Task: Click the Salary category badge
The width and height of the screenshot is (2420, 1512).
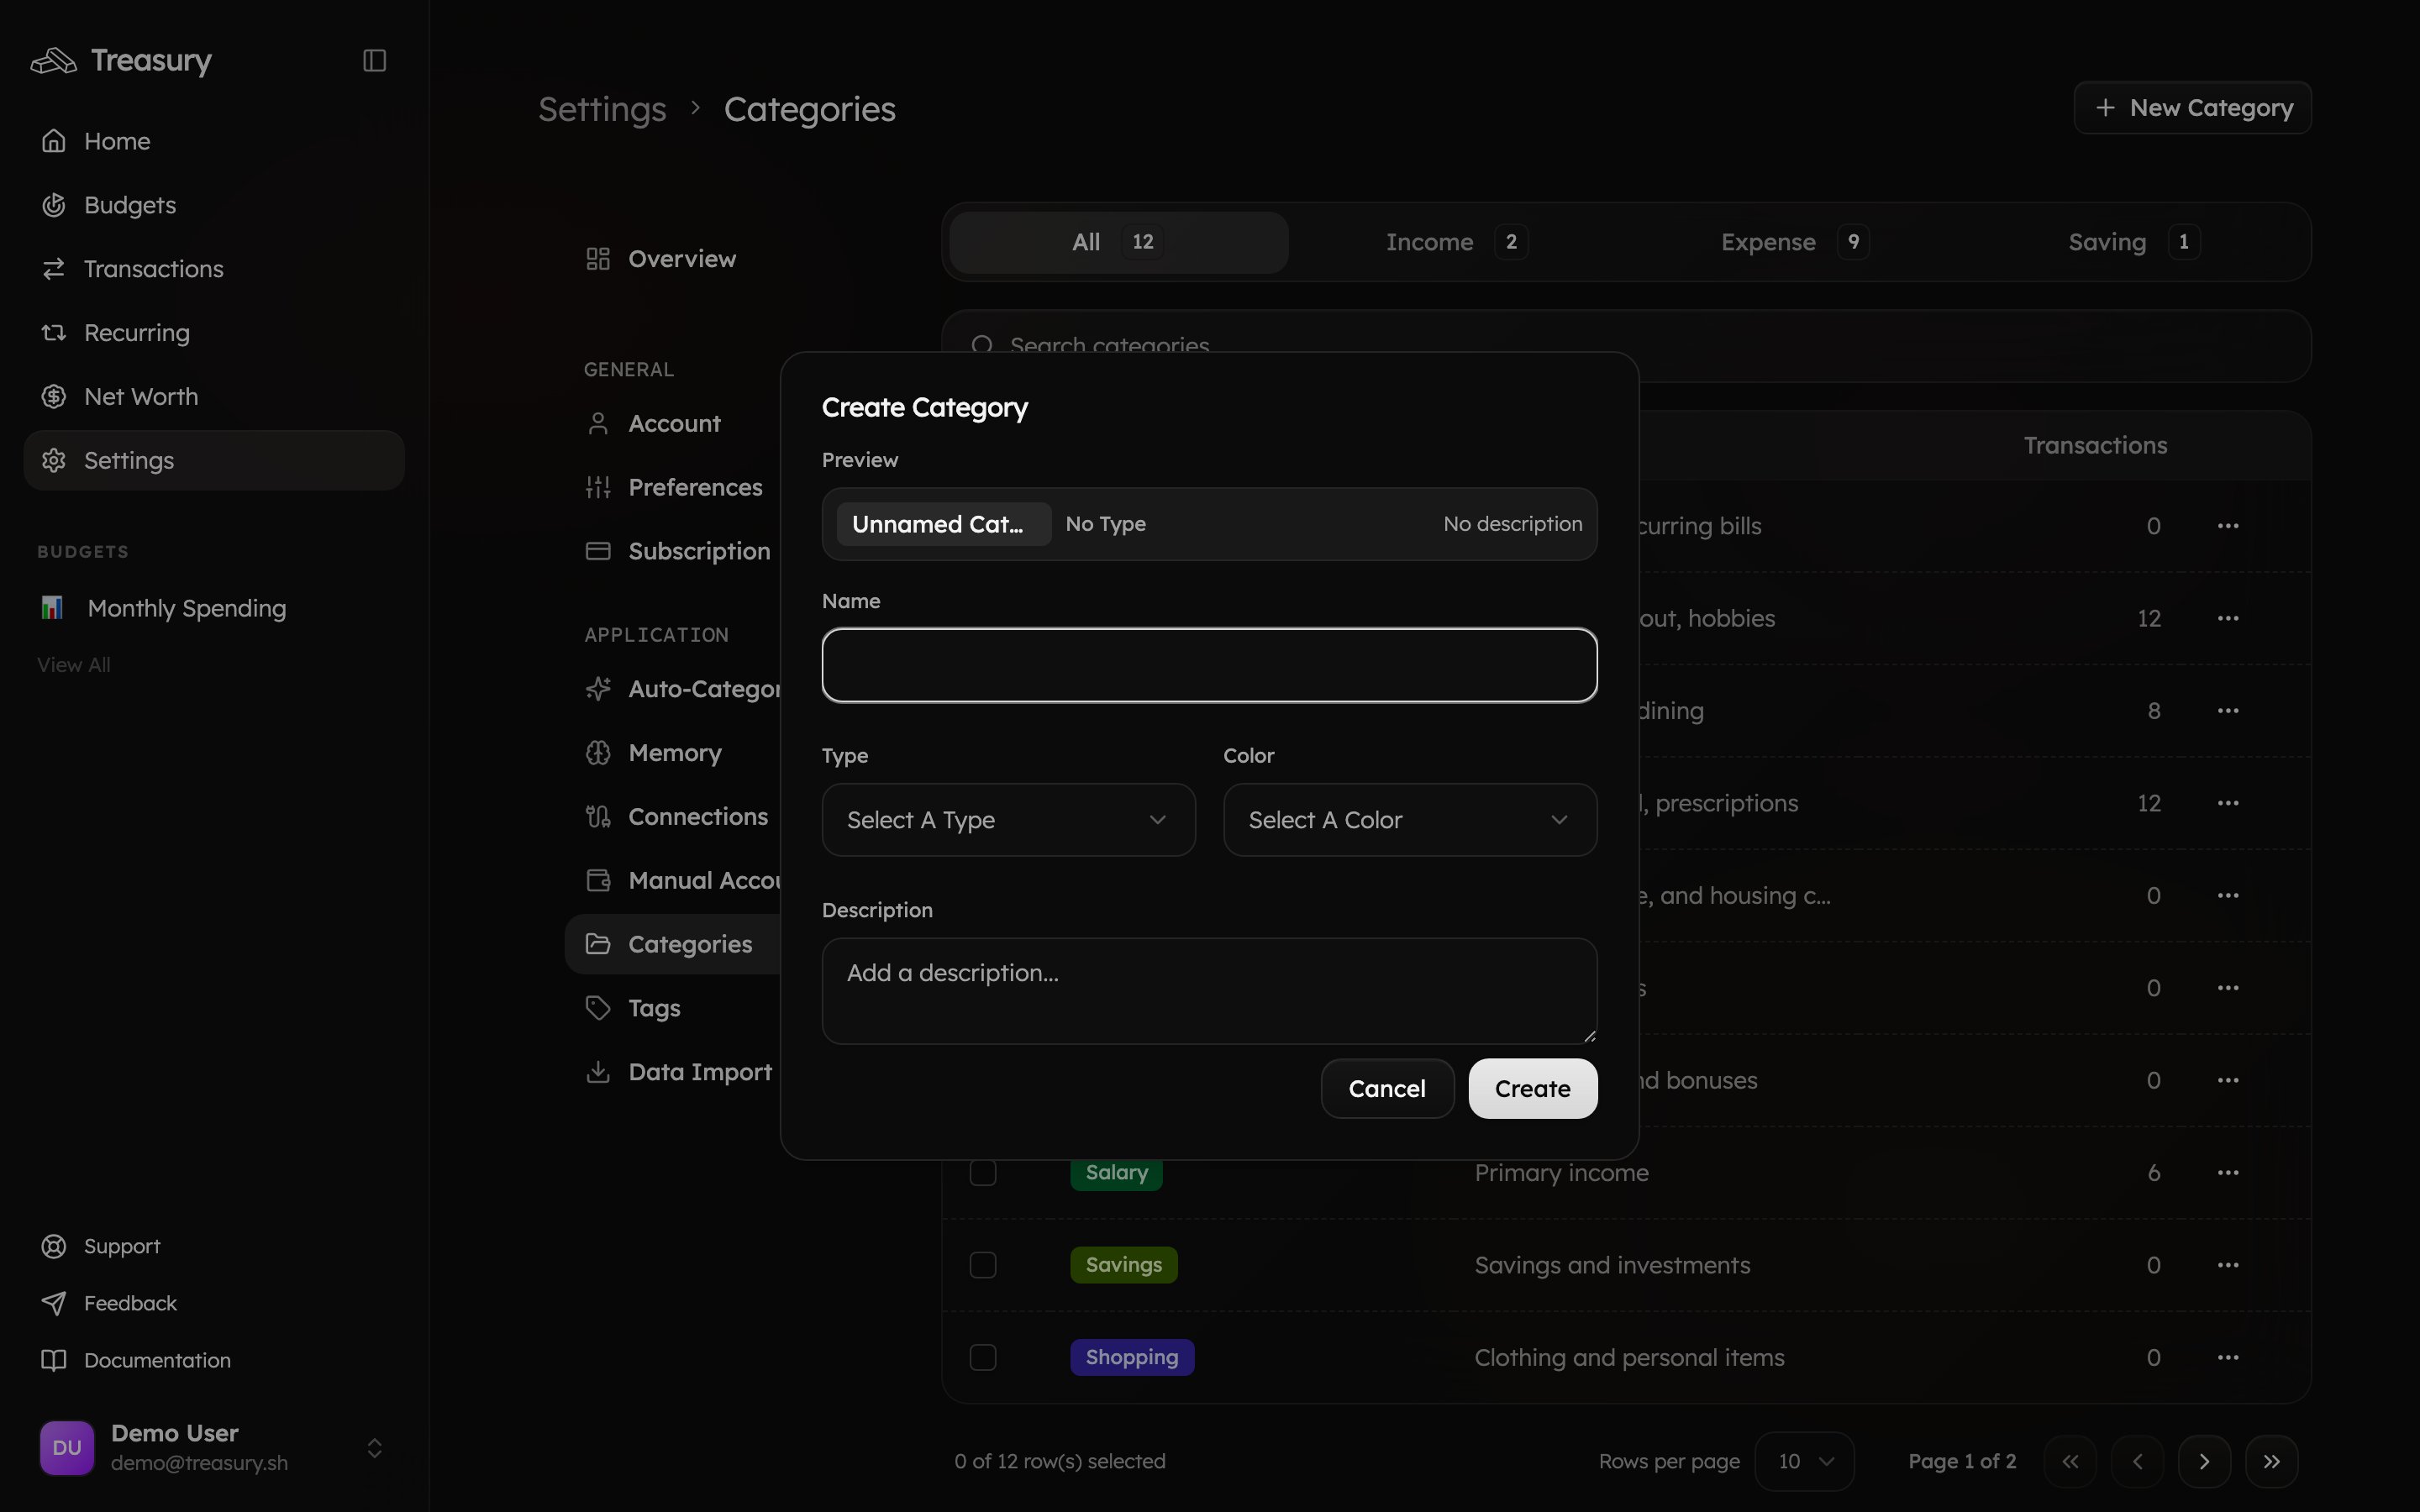Action: pyautogui.click(x=1116, y=1173)
